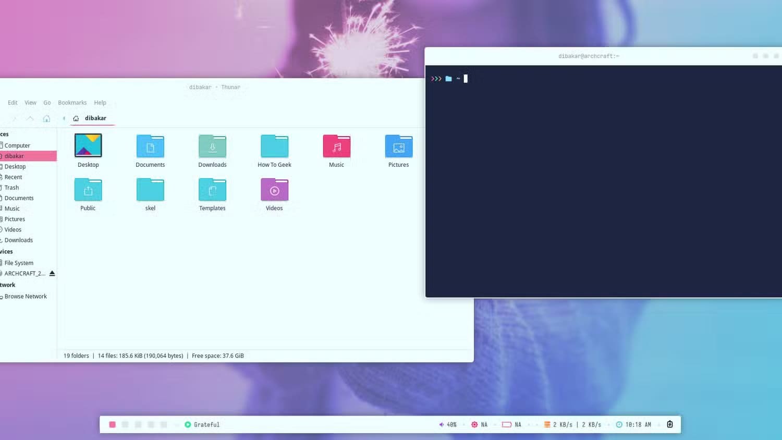Select Downloads in the sidebar
The image size is (782, 440).
click(28, 240)
